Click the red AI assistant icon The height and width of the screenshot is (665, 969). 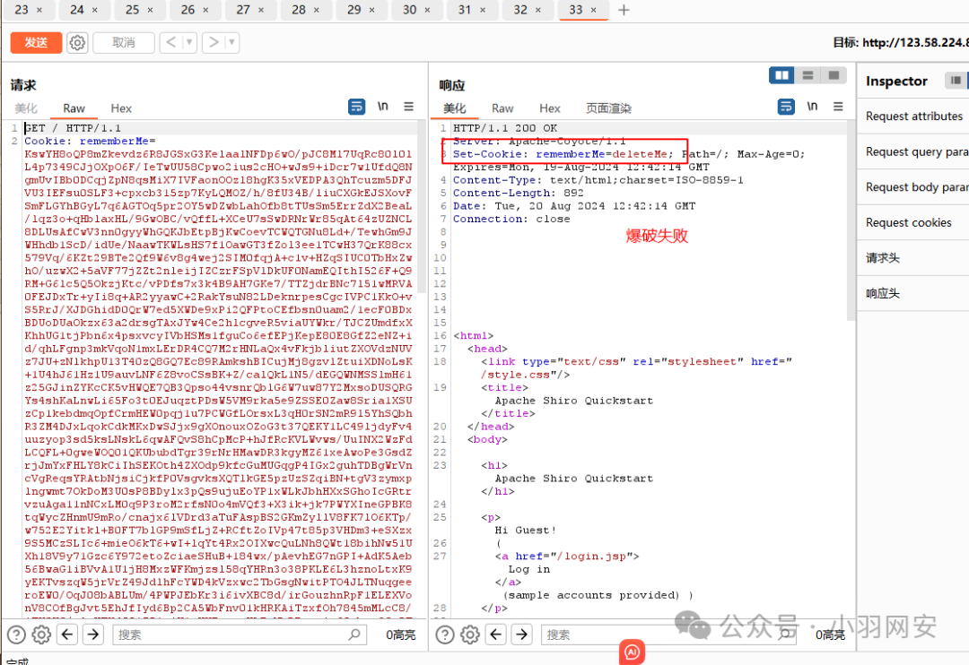[x=632, y=652]
